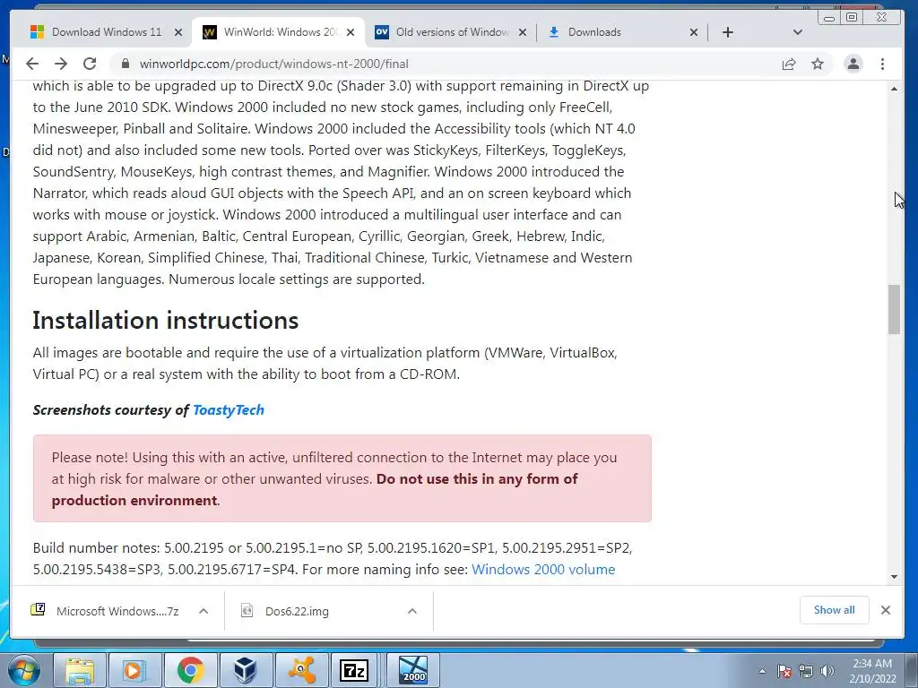Open the Chrome profile avatar
918x688 pixels.
(853, 64)
